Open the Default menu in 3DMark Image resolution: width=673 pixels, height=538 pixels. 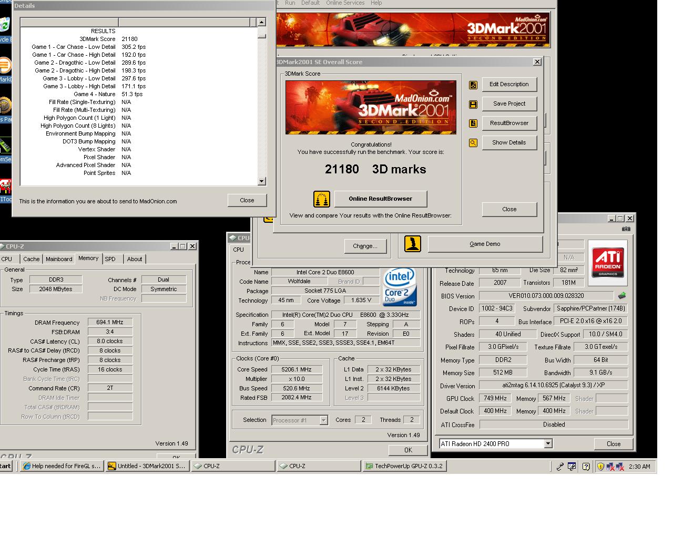click(x=310, y=3)
